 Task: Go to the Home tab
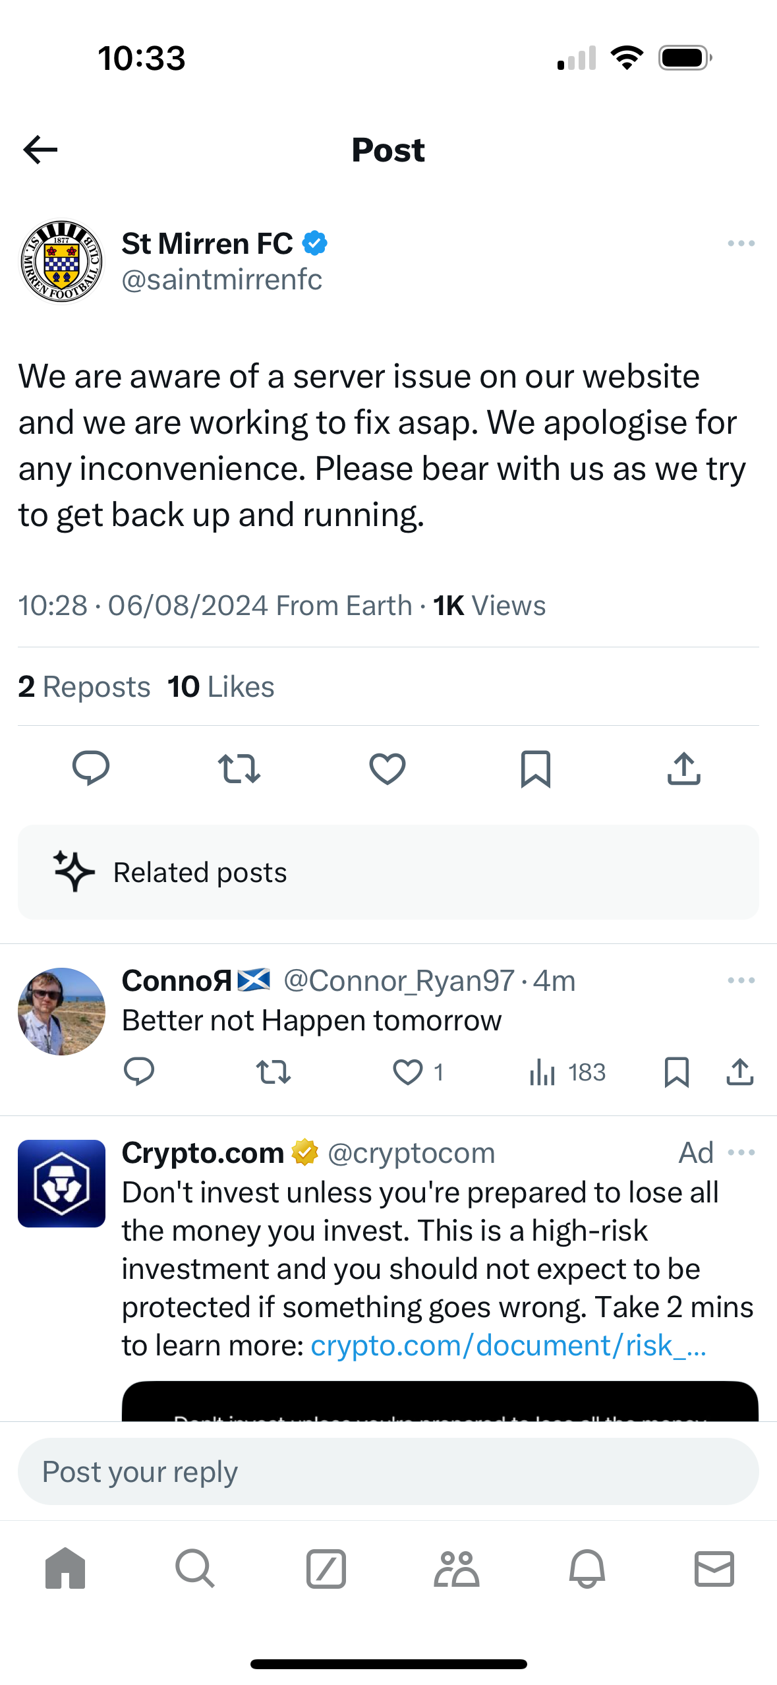(65, 1568)
